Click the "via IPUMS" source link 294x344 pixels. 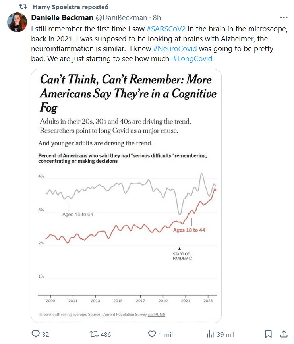[157, 315]
